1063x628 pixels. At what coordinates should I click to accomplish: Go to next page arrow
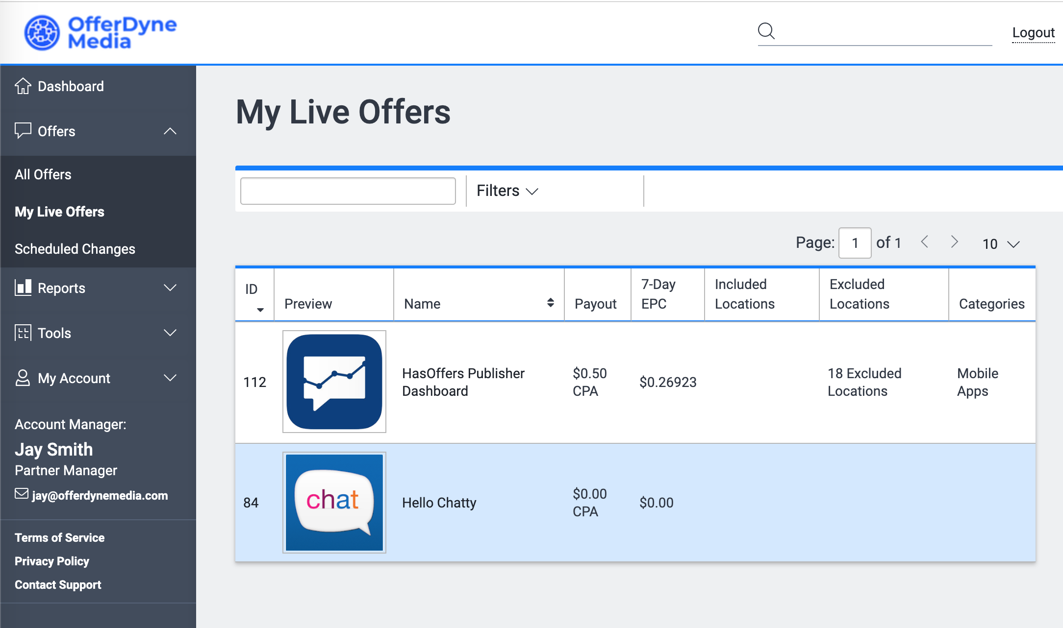pyautogui.click(x=954, y=242)
